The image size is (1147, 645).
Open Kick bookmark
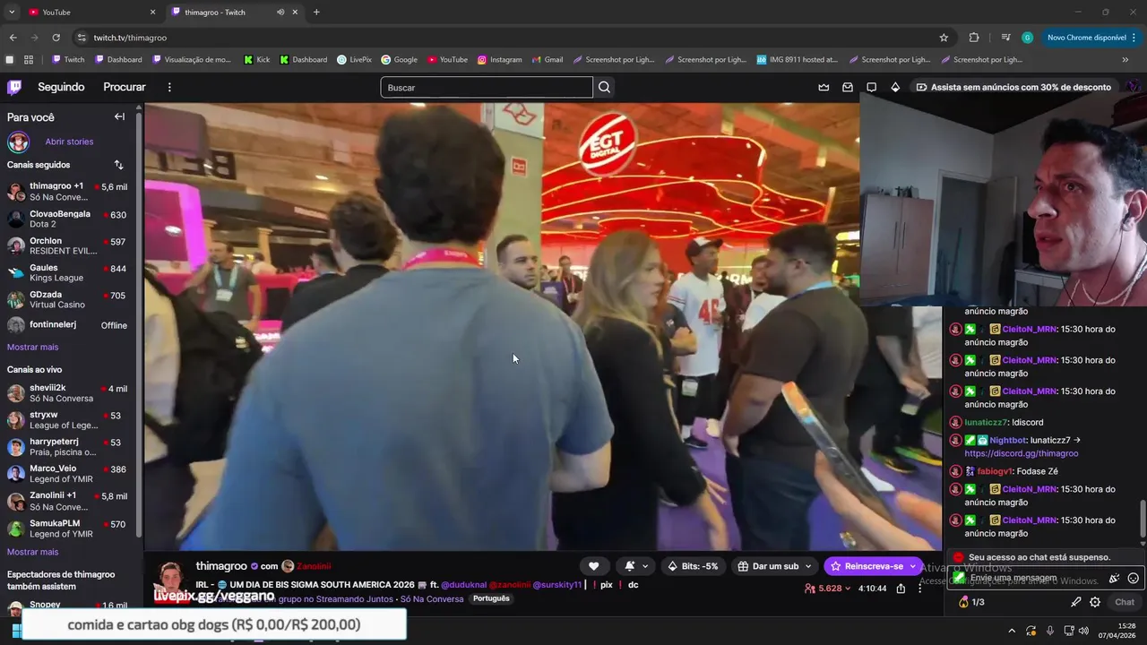(256, 60)
